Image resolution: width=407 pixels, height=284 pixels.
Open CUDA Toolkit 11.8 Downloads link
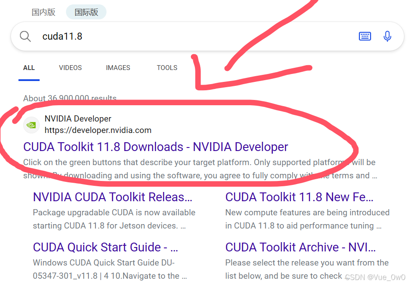click(156, 147)
